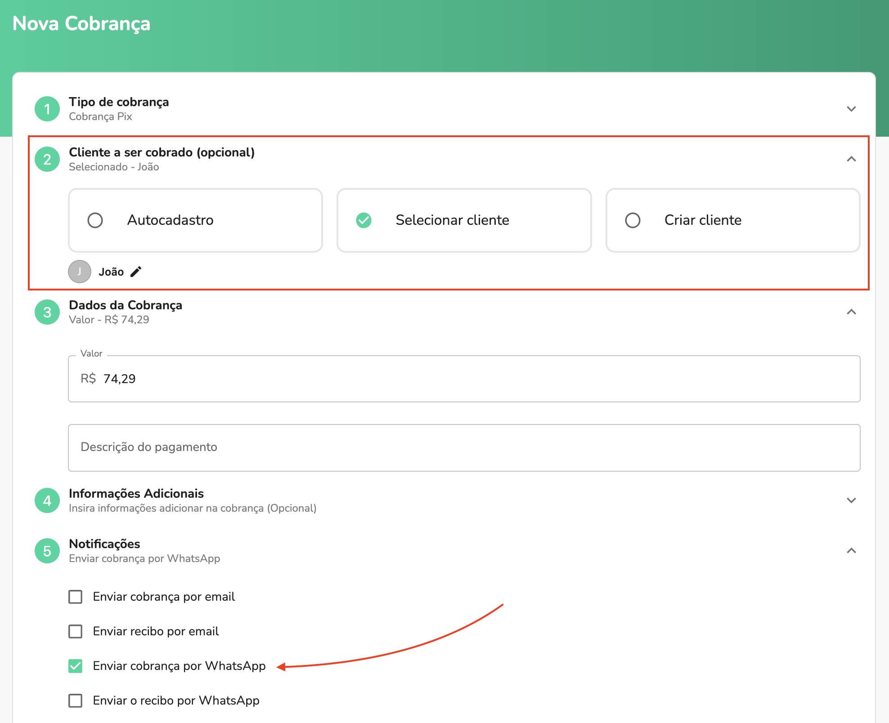Screen dimensions: 889x723
Task: Click the Valor input field
Action: tap(464, 379)
